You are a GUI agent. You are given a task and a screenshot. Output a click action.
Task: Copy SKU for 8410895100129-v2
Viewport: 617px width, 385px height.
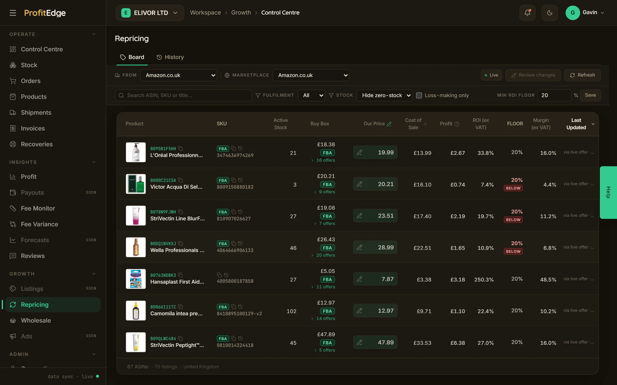[233, 307]
